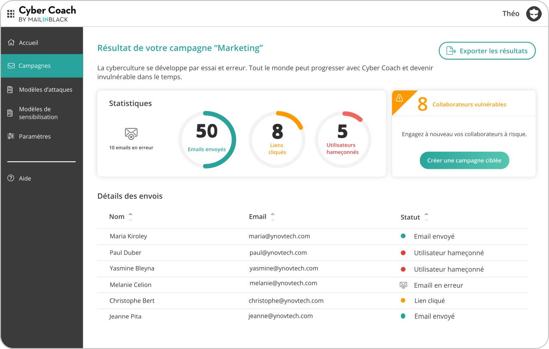Click the Résultat de votre campagne "Marketing" title
The width and height of the screenshot is (549, 349).
(x=180, y=48)
